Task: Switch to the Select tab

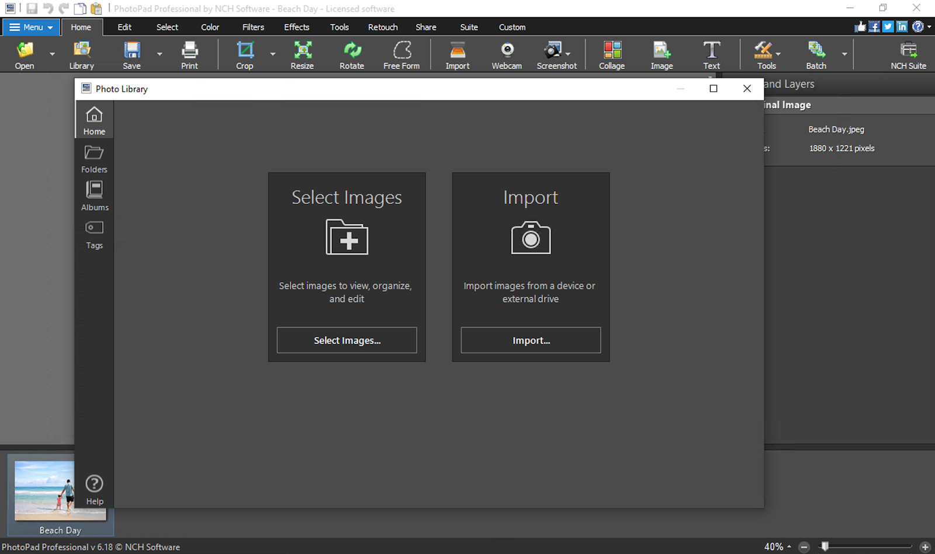Action: click(x=167, y=27)
